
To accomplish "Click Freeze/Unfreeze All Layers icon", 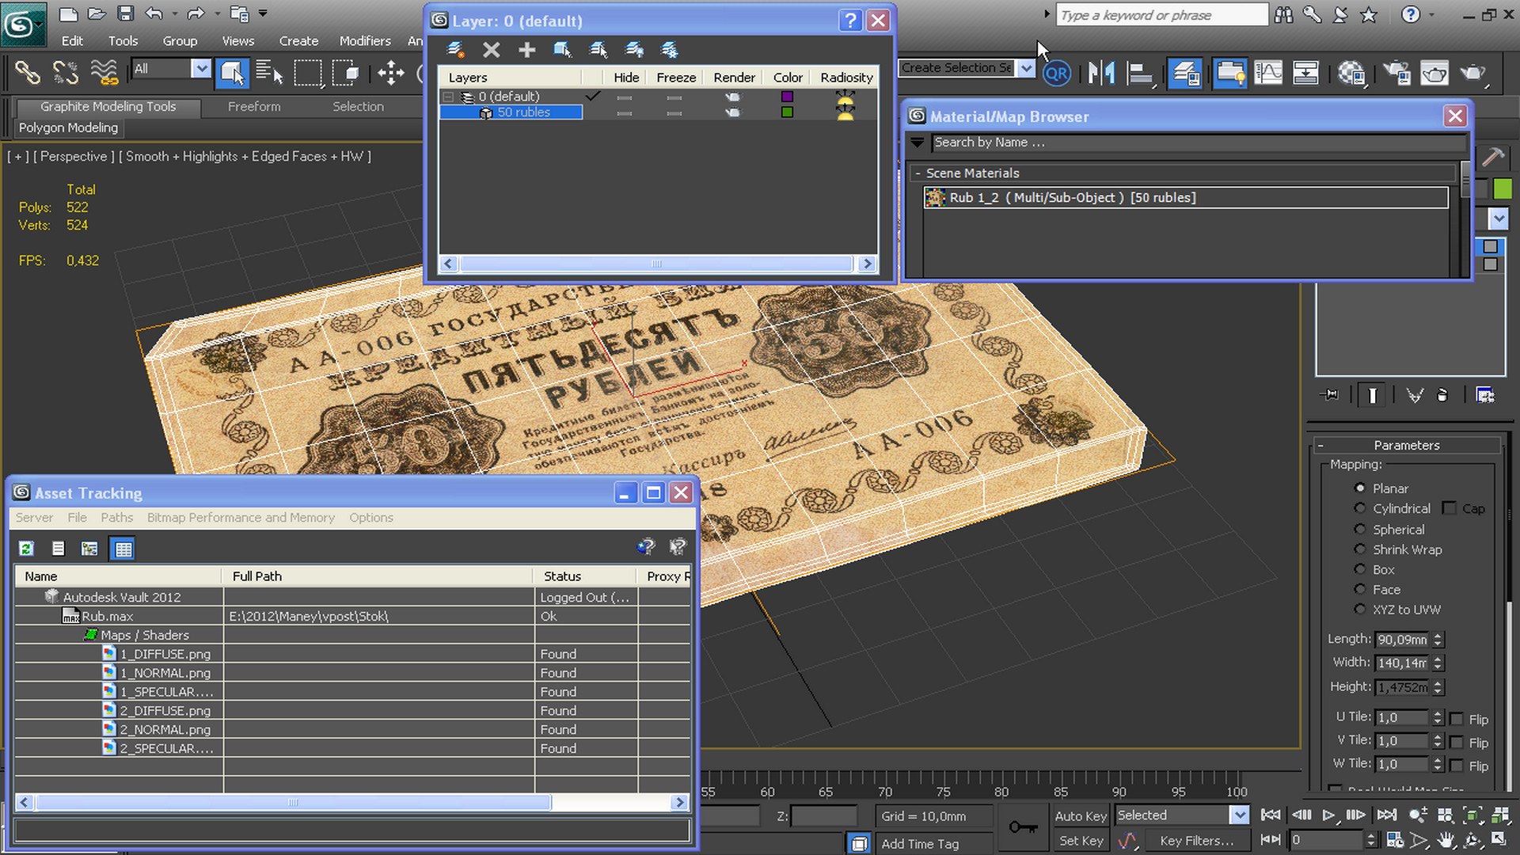I will [670, 50].
